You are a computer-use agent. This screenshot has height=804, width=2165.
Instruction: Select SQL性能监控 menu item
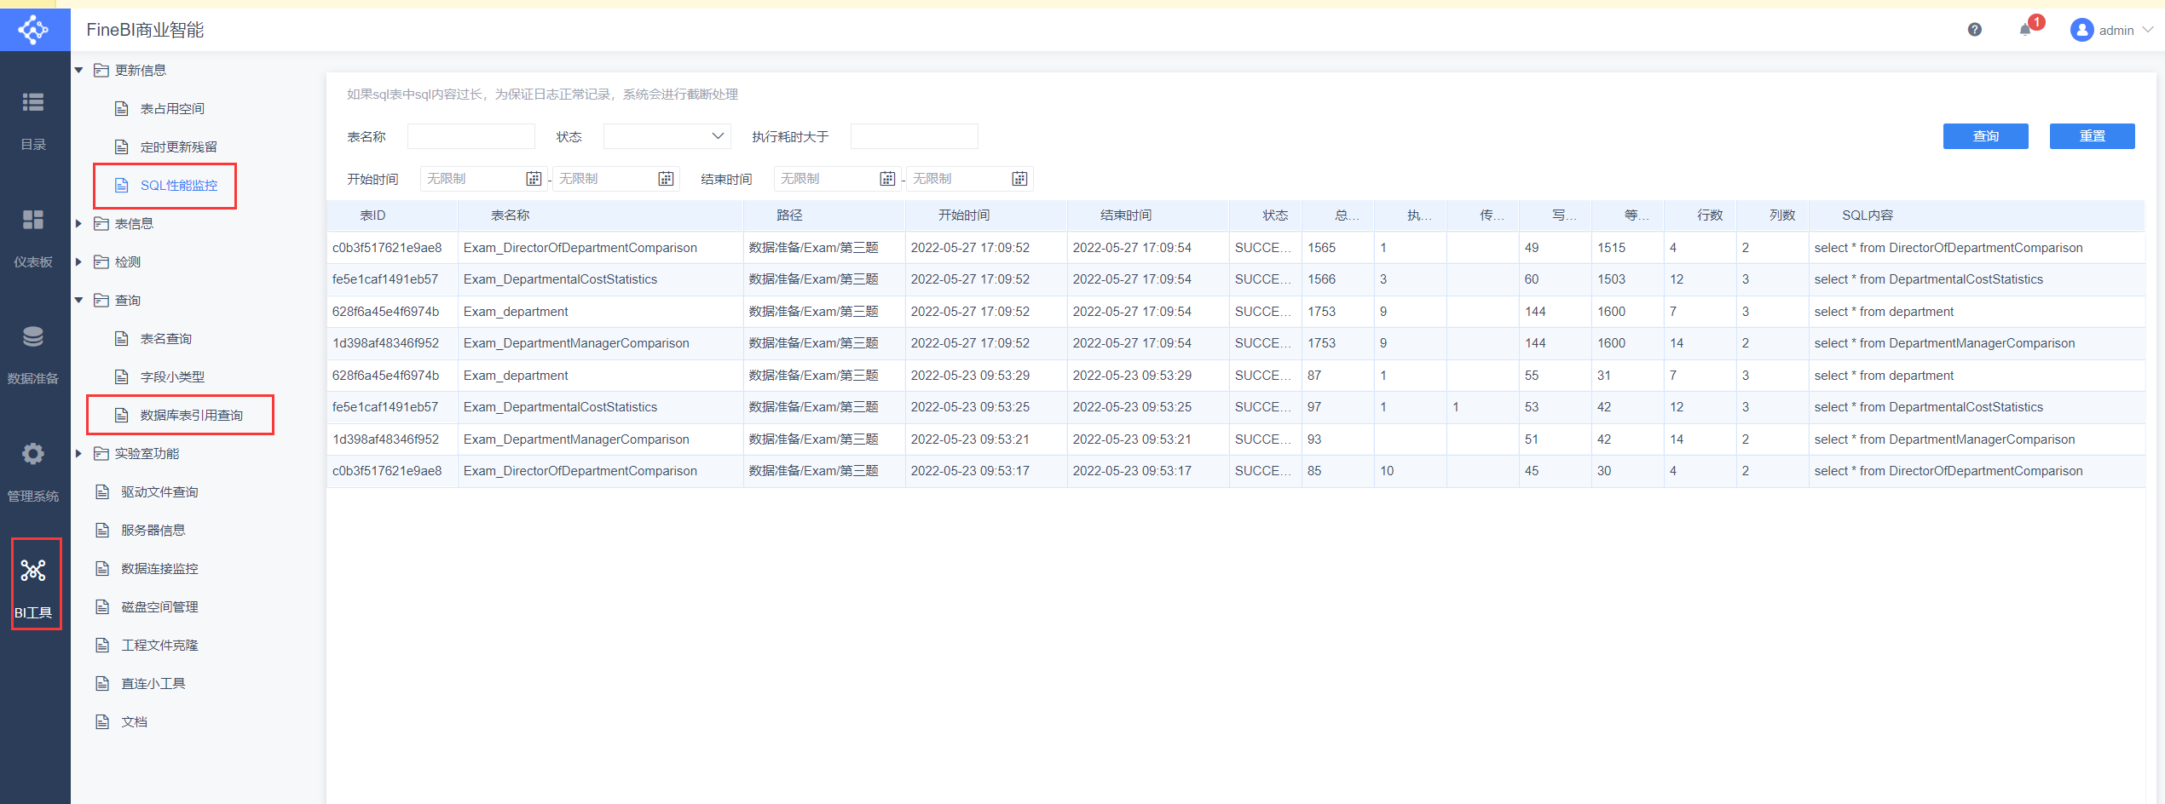click(179, 185)
